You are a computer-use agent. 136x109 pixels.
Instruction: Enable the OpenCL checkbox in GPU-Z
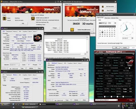(x=105, y=97)
